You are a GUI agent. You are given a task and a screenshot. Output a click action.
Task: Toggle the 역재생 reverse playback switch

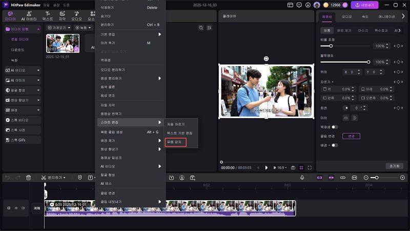335,126
